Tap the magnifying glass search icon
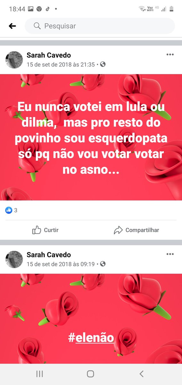 (37, 26)
